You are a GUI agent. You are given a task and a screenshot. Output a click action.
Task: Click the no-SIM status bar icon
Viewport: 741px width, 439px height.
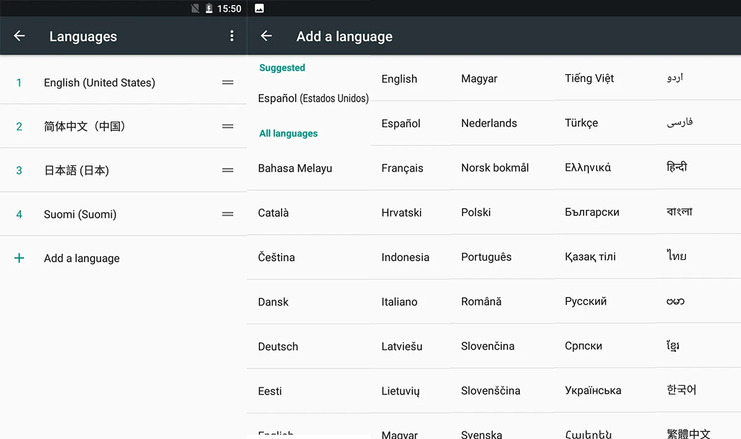pyautogui.click(x=195, y=9)
